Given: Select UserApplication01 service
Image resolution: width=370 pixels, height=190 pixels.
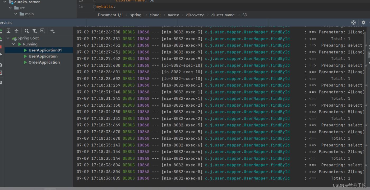Looking at the screenshot, I should (39, 50).
